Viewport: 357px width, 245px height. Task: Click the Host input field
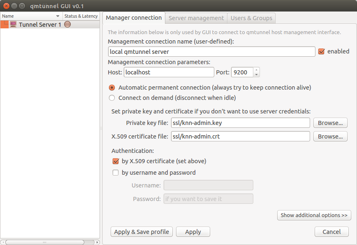click(169, 72)
